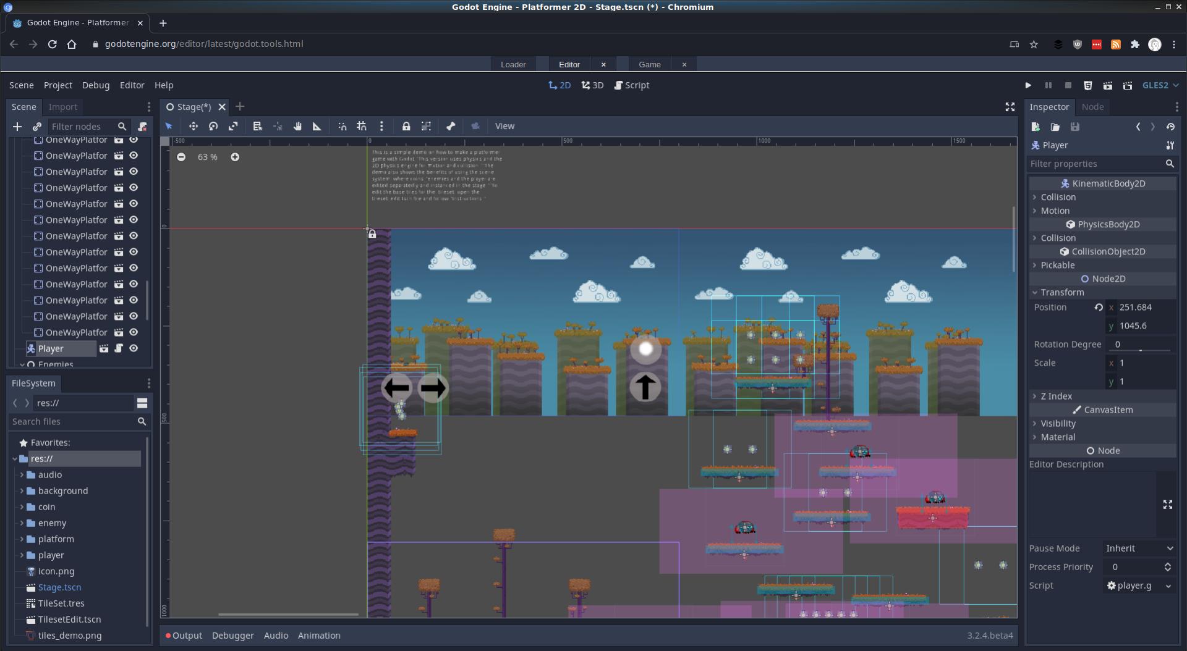Click the add new node plus icon
This screenshot has width=1187, height=651.
click(x=17, y=127)
